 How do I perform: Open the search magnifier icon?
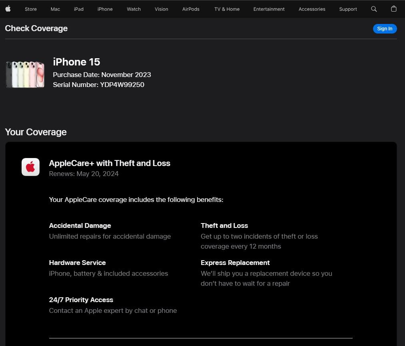(374, 9)
